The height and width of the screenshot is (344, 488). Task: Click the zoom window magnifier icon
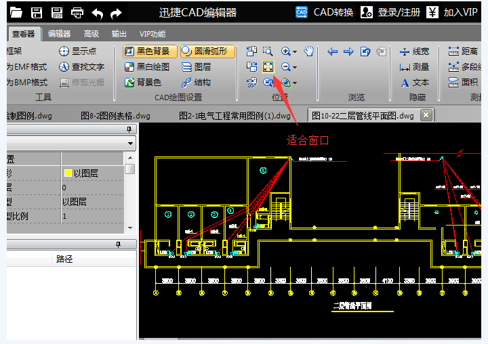(268, 51)
